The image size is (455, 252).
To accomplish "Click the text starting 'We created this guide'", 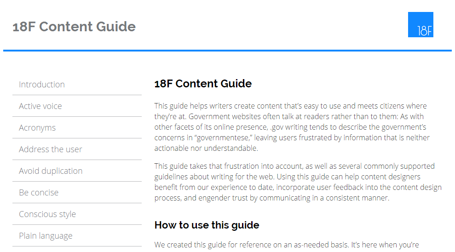I will pyautogui.click(x=287, y=245).
